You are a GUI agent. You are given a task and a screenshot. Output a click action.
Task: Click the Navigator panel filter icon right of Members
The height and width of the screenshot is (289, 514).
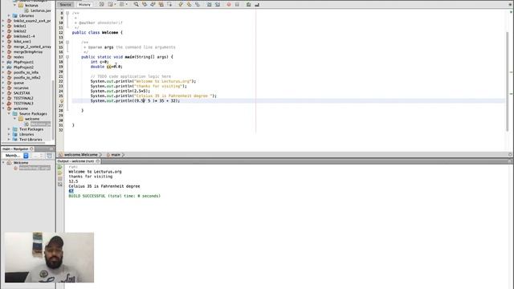tap(49, 156)
